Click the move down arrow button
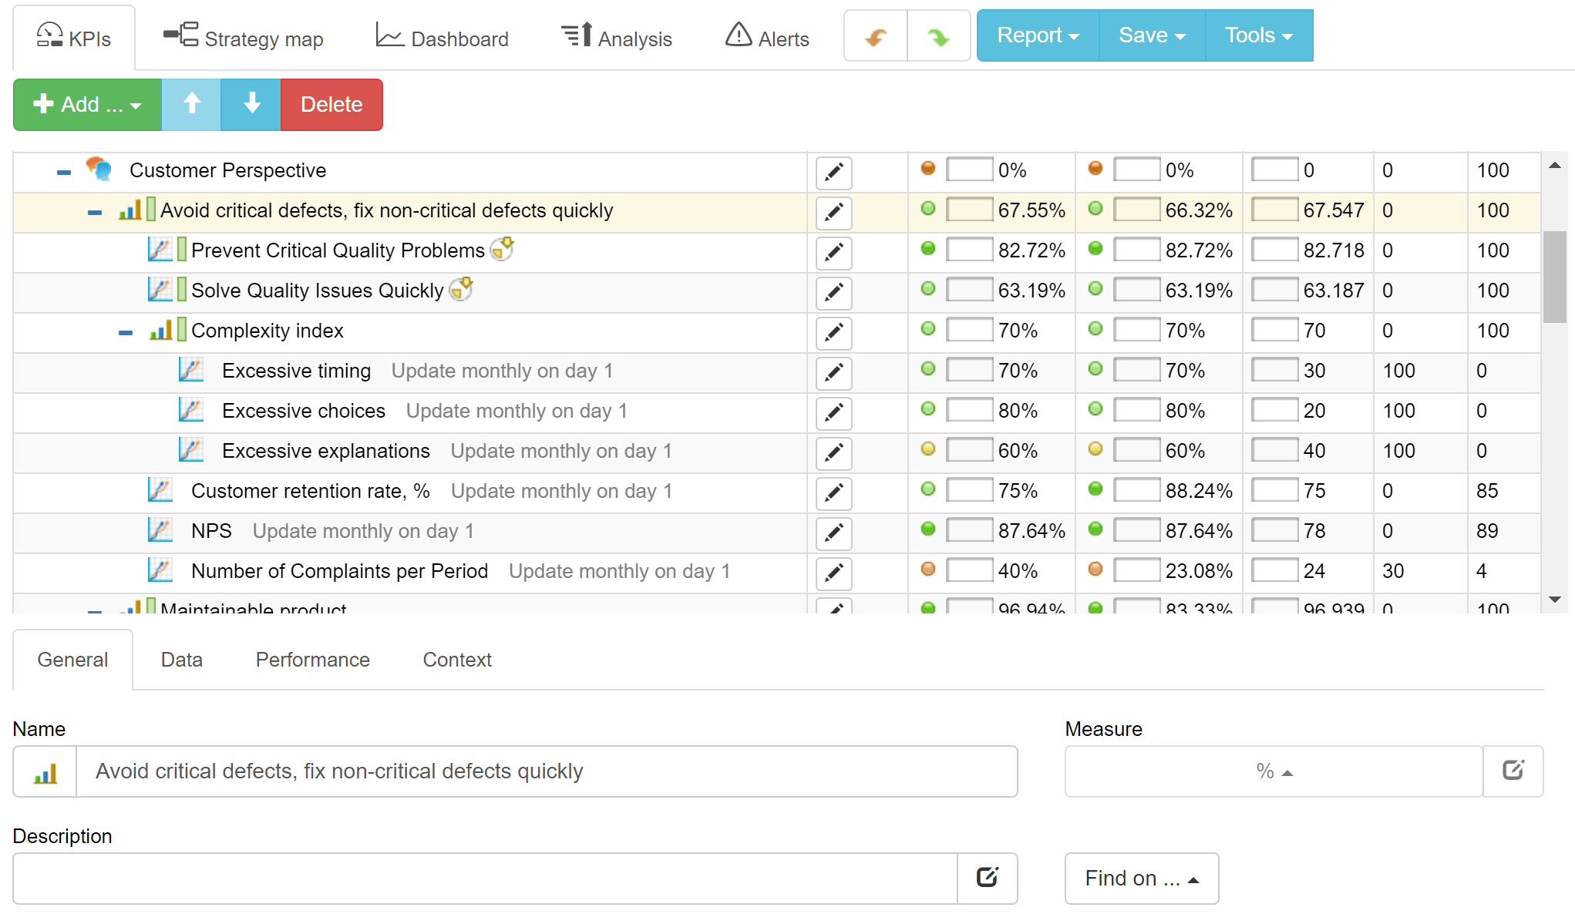Screen dimensions: 1575x914 (x=251, y=104)
